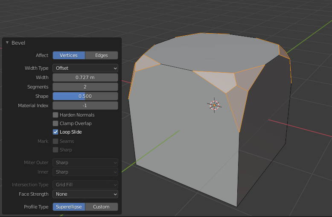The height and width of the screenshot is (217, 332).
Task: Enable the Harden Normals checkbox
Action: 55,115
